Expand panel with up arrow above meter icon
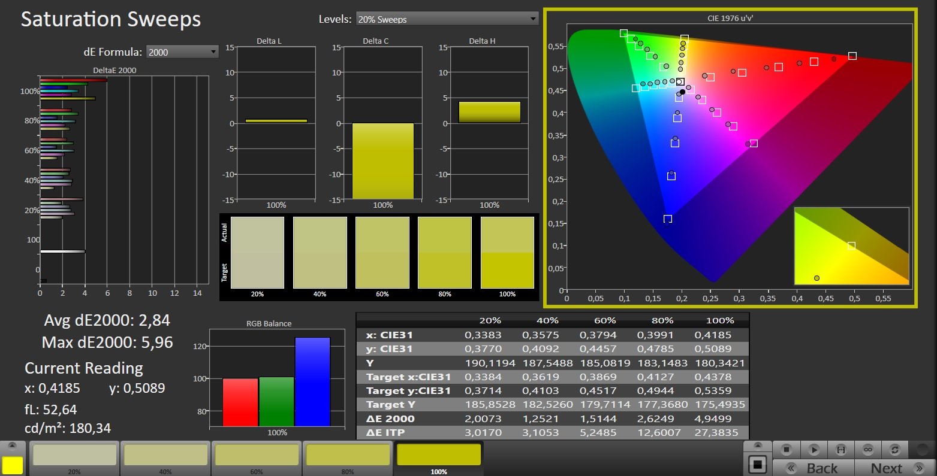Image resolution: width=937 pixels, height=476 pixels. 758,446
